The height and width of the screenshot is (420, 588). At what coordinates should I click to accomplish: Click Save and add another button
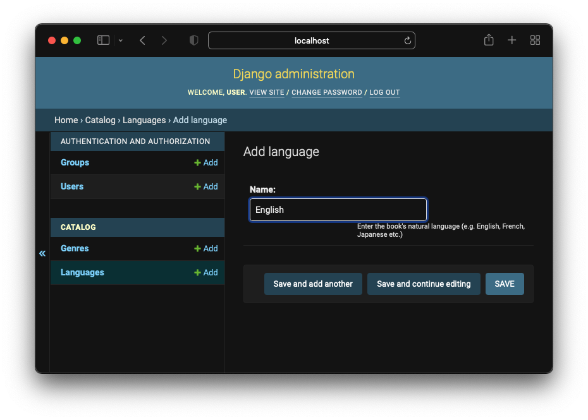tap(313, 284)
